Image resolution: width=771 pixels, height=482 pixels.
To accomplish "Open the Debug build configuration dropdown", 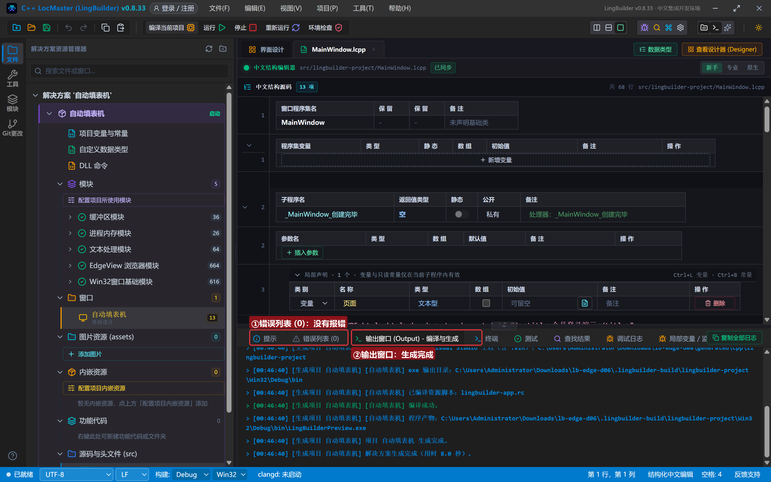I will [191, 475].
